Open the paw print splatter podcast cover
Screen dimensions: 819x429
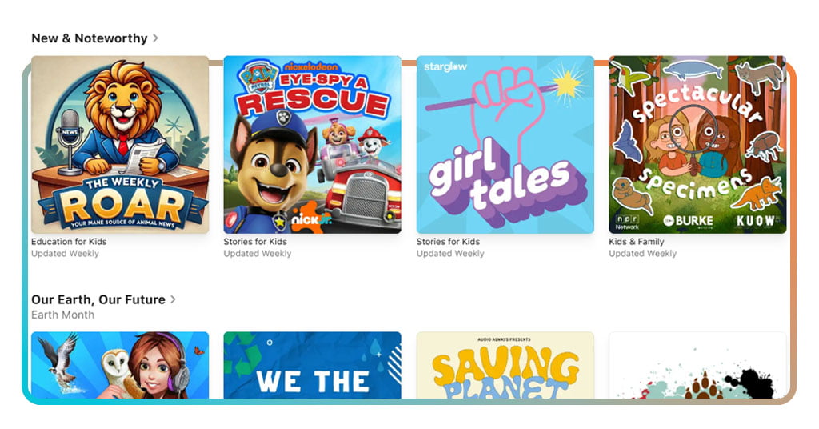point(697,365)
